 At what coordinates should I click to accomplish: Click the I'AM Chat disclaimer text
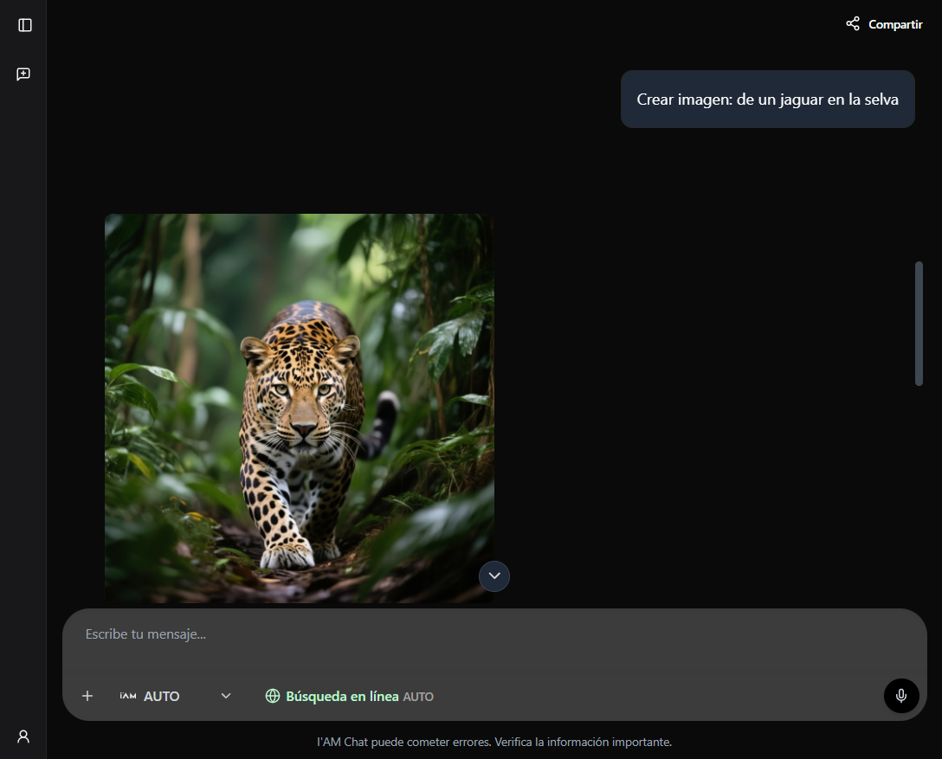[494, 742]
